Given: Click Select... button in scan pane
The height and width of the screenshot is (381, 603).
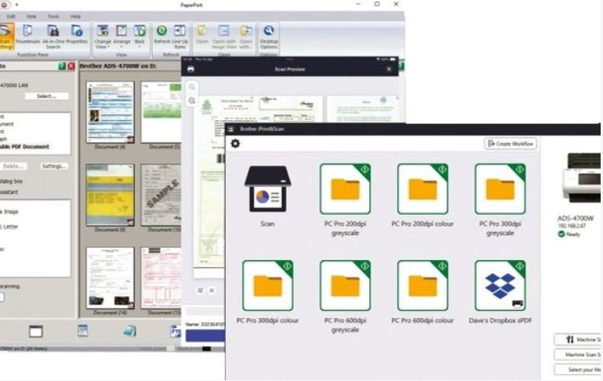Looking at the screenshot, I should (x=47, y=96).
